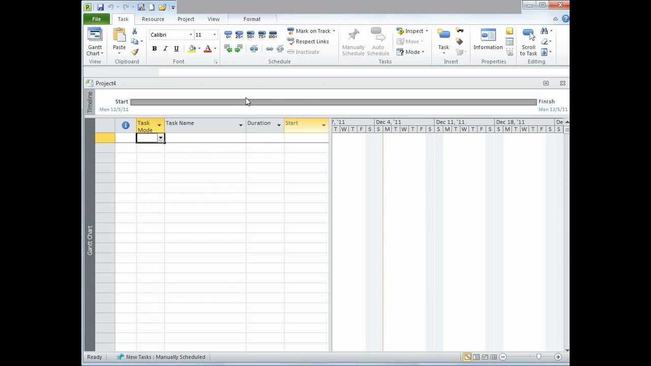Open task Details in Properties group
This screenshot has width=651, height=366.
pos(509,42)
